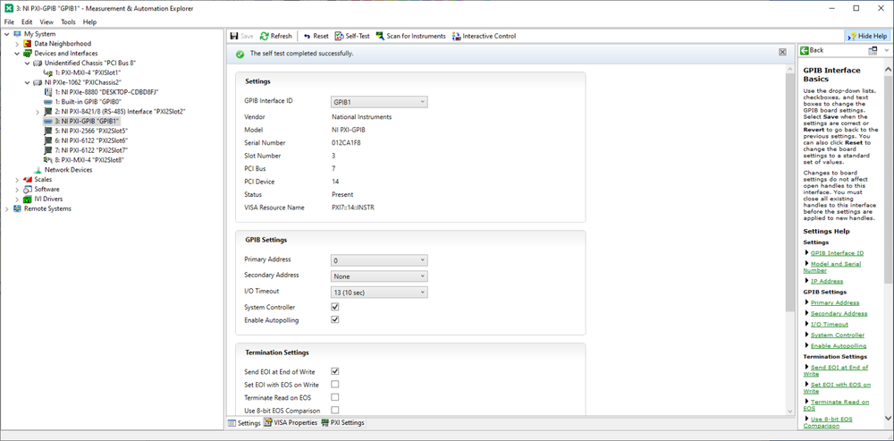Open the Primary Address help link
Image resolution: width=894 pixels, height=441 pixels.
click(833, 302)
